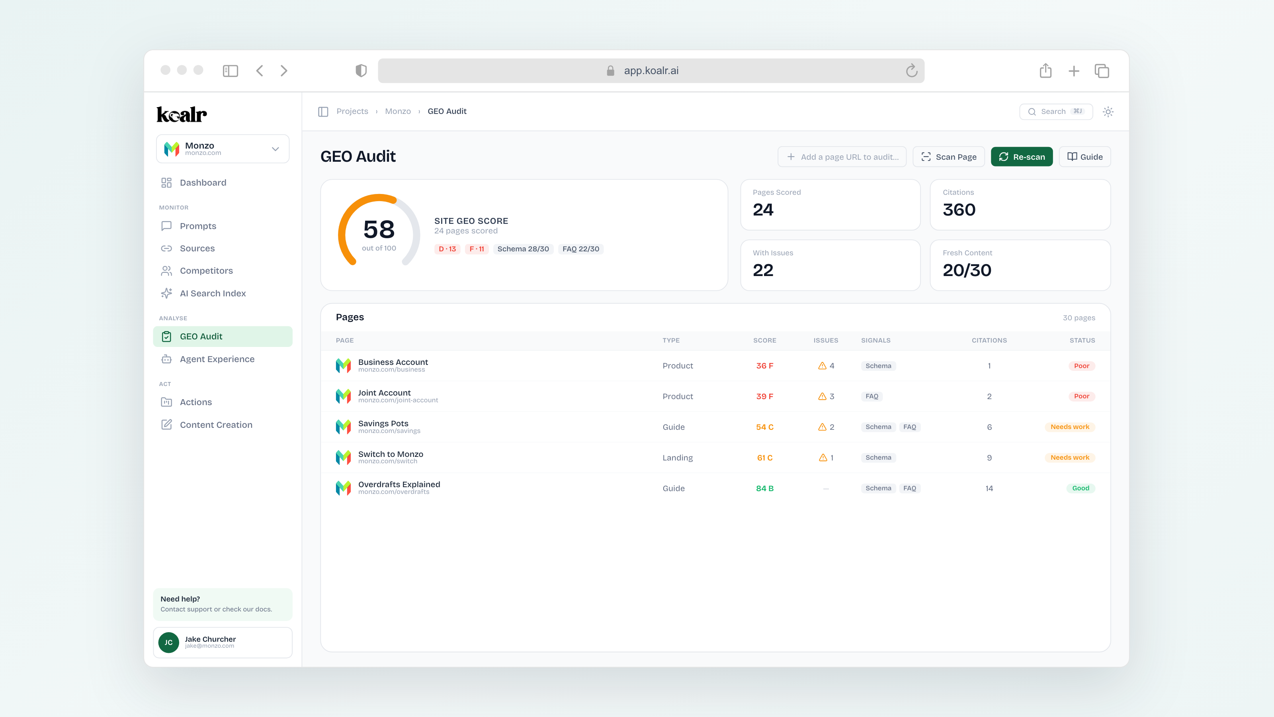Click the Savings Pots row Monzo icon
1274x717 pixels.
[x=343, y=427]
